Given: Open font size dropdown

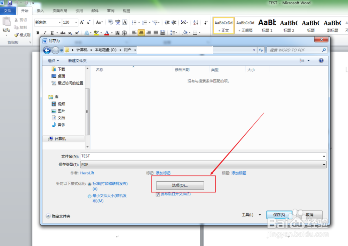Looking at the screenshot, I should 76,22.
